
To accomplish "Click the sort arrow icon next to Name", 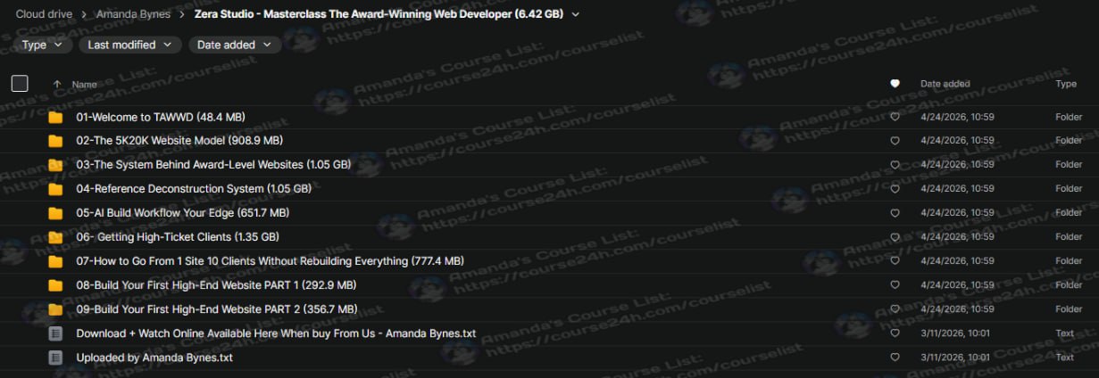I will point(58,84).
